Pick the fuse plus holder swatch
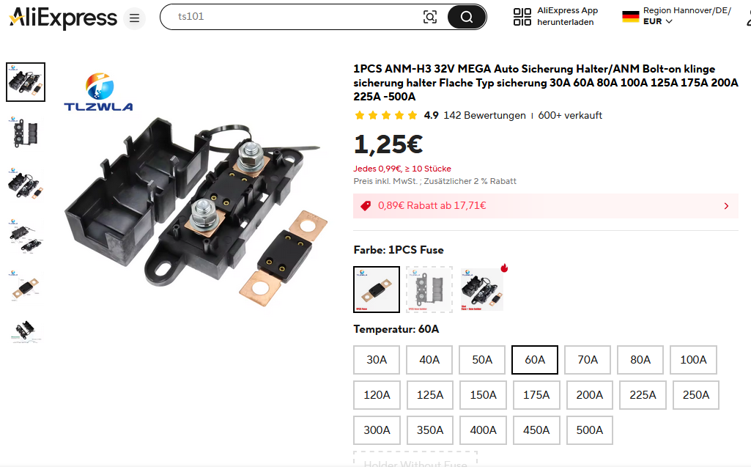Screen dimensions: 751x475 pyautogui.click(x=482, y=290)
